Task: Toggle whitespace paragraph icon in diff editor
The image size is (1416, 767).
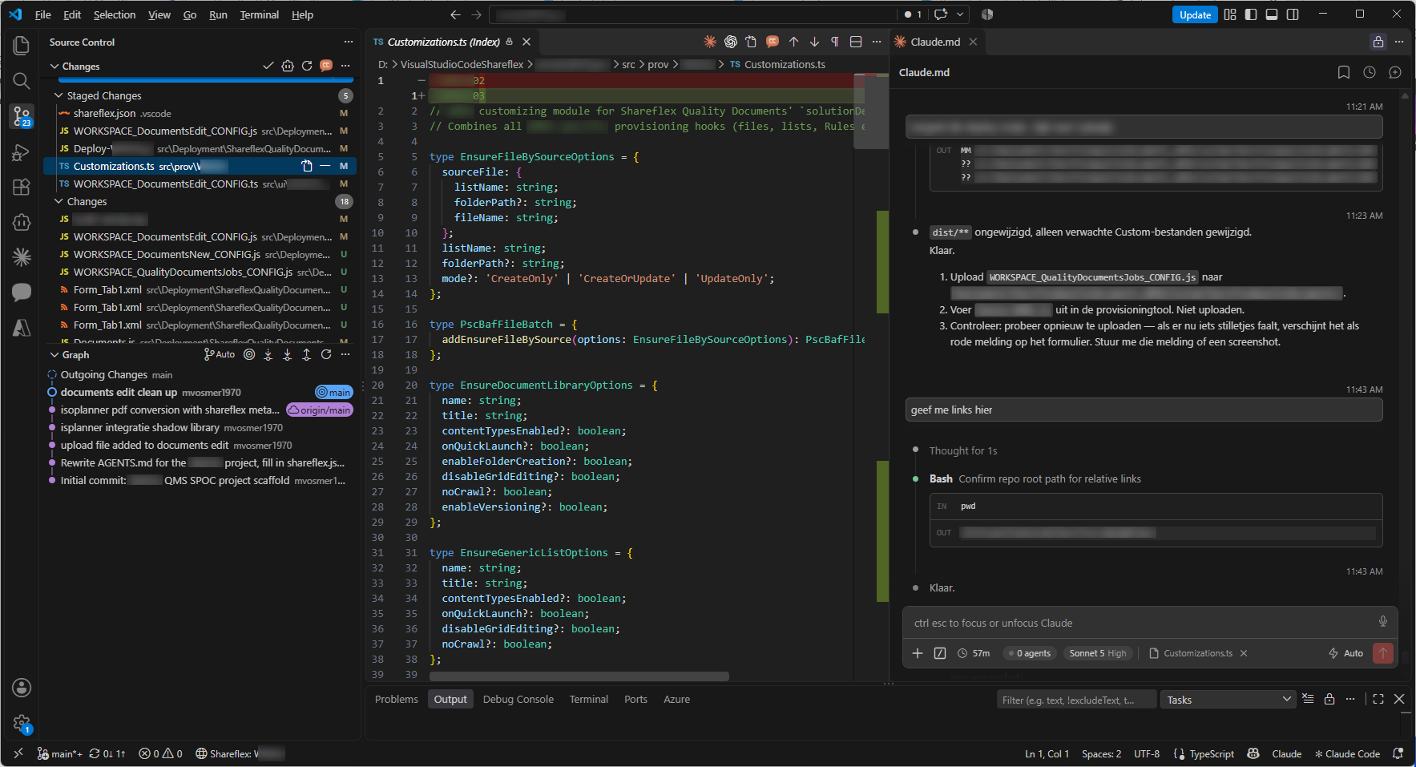Action: (835, 42)
